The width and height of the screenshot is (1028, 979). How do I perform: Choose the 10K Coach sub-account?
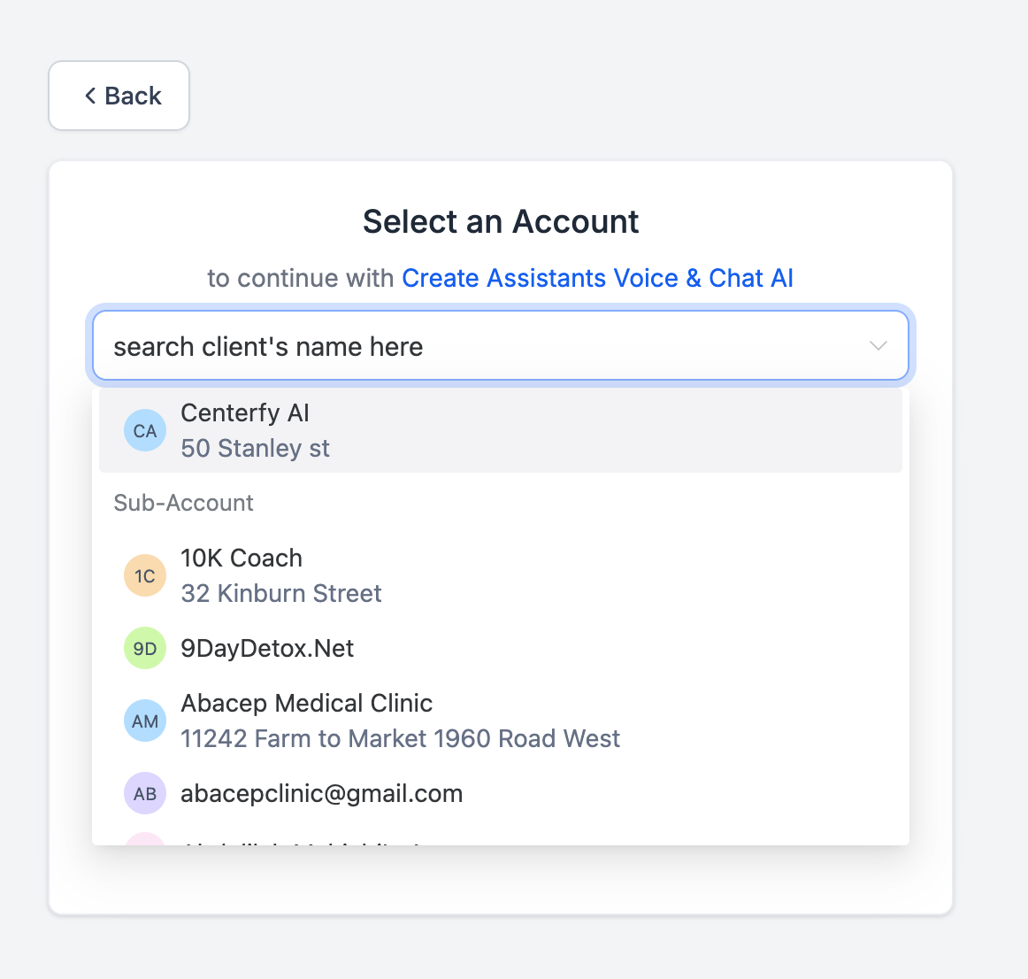242,559
